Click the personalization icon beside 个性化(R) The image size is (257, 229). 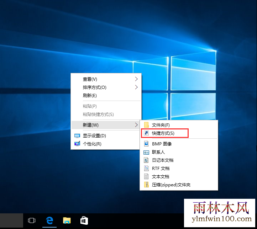[77, 144]
